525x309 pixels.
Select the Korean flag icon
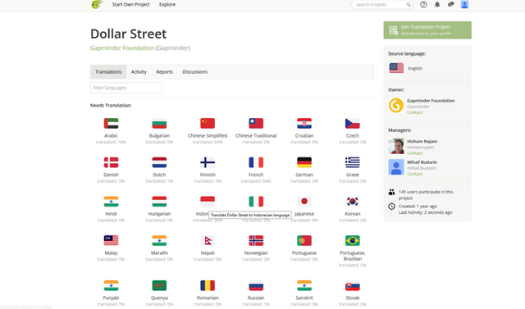[x=353, y=202]
